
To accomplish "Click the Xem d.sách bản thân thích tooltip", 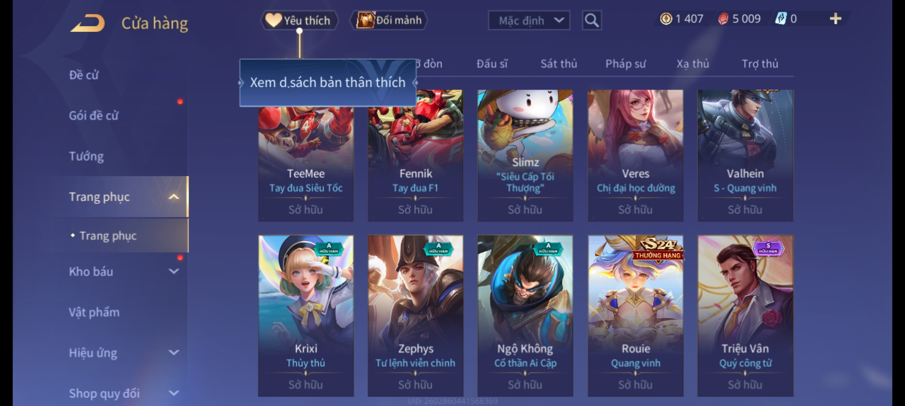I will pos(328,83).
